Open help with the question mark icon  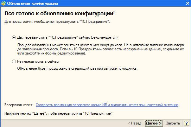pos(186,123)
